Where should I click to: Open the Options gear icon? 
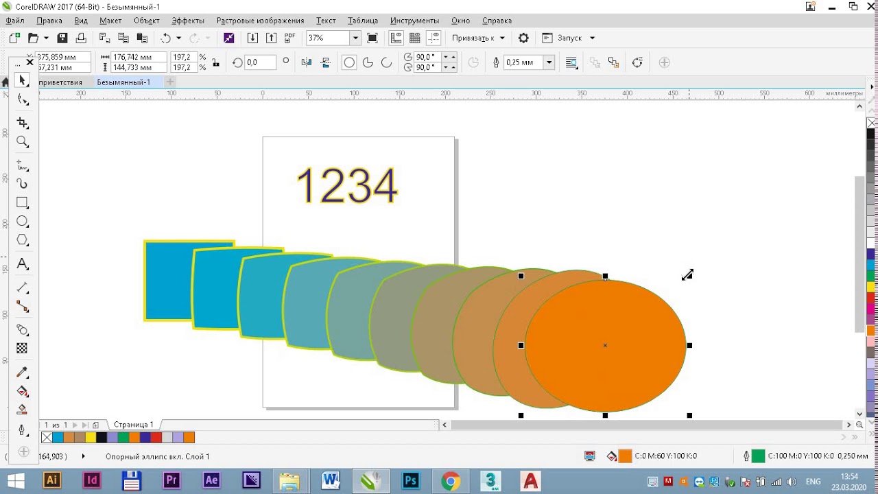[523, 38]
